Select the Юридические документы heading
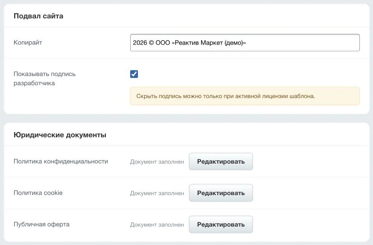The width and height of the screenshot is (373, 245). coord(60,135)
